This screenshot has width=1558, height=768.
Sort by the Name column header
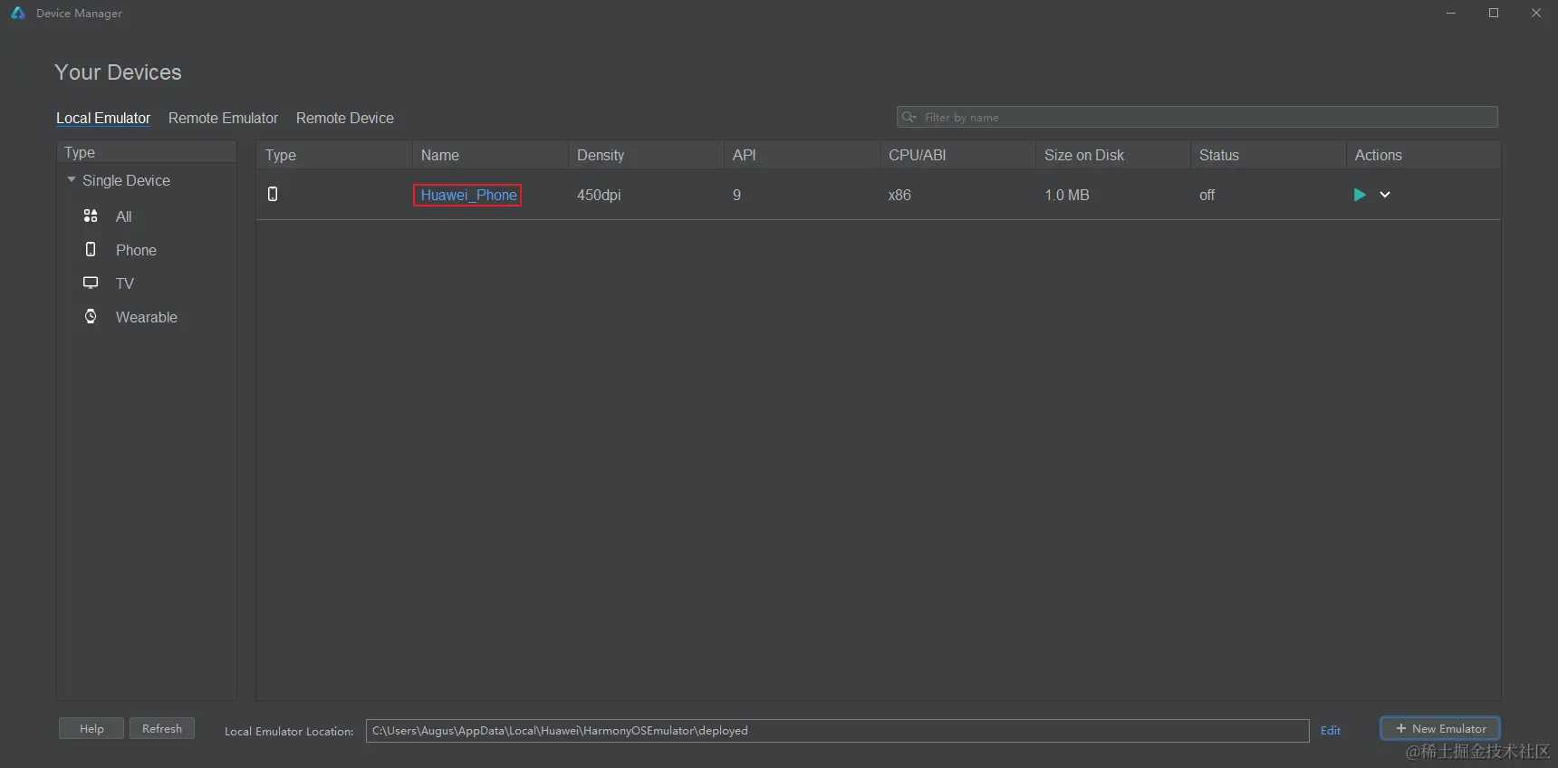click(x=490, y=155)
